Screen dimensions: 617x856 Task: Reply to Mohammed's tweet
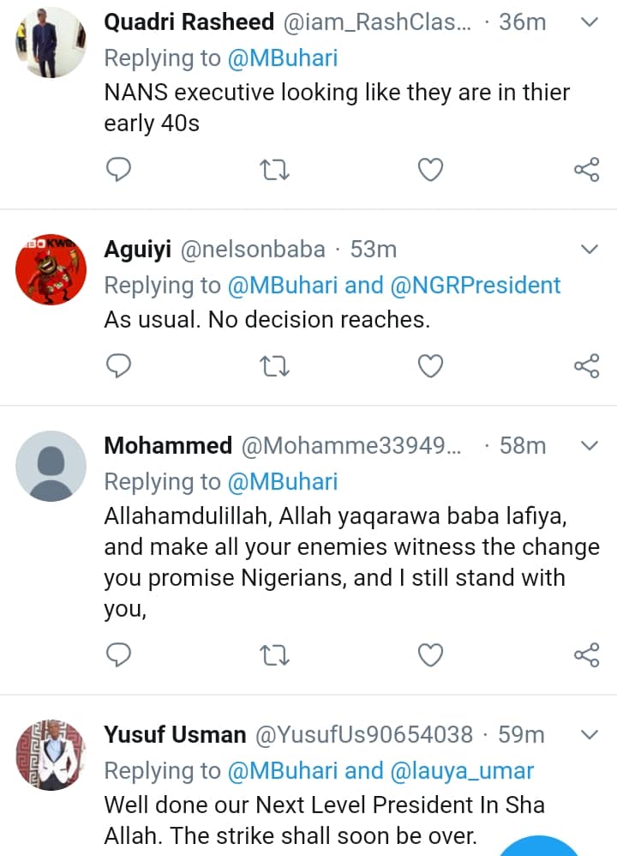117,655
